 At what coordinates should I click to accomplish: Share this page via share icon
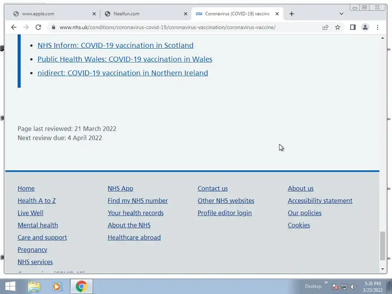pos(325,27)
